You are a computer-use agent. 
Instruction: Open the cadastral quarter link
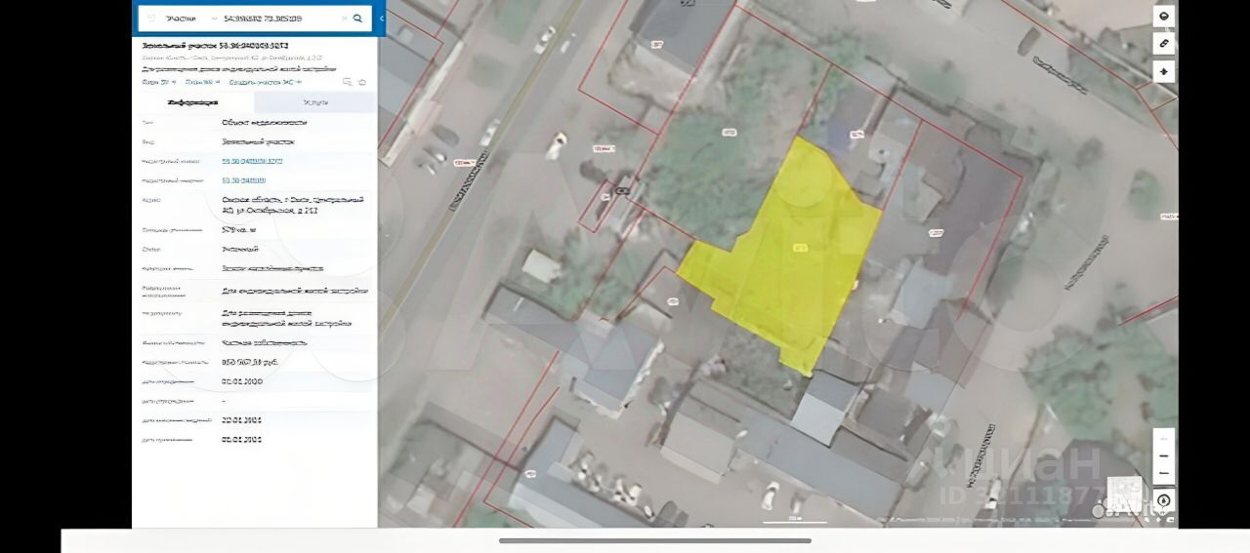(x=243, y=180)
